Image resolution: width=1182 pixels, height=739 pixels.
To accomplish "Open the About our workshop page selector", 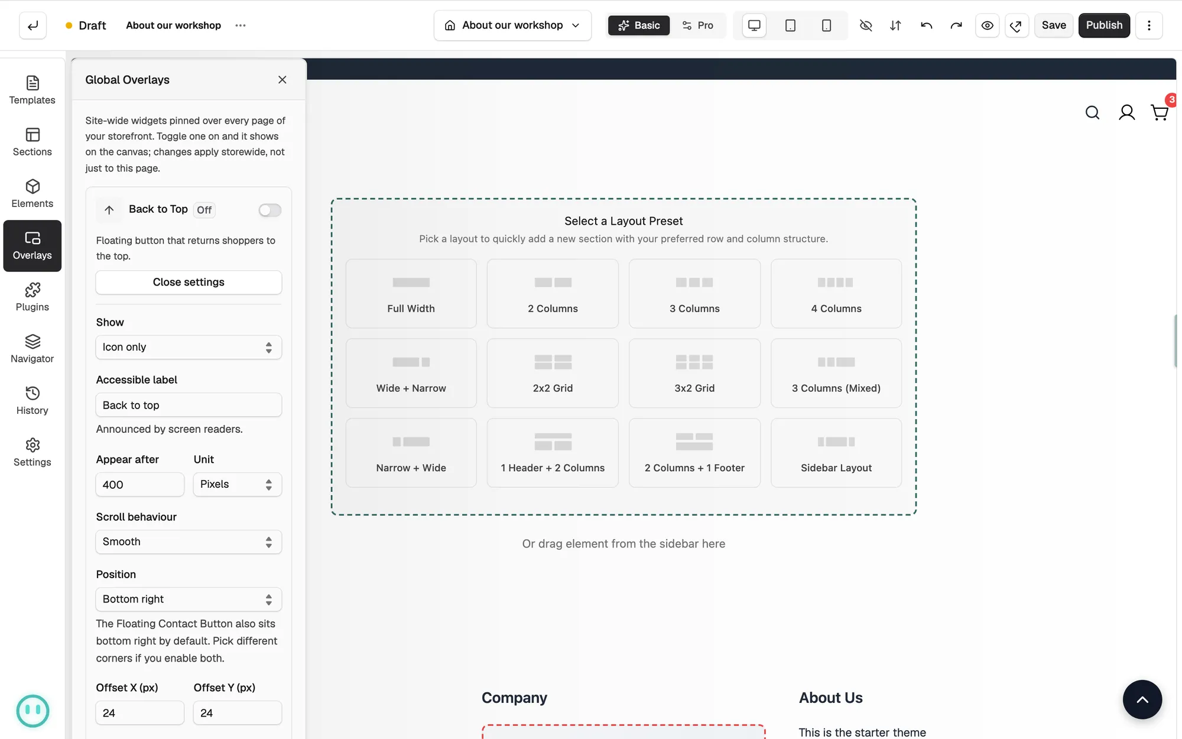I will tap(512, 25).
